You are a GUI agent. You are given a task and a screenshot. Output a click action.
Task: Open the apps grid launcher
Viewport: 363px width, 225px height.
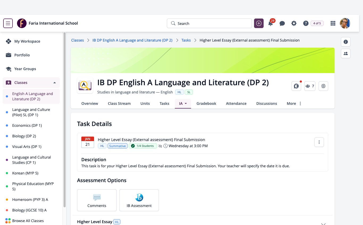(x=333, y=23)
